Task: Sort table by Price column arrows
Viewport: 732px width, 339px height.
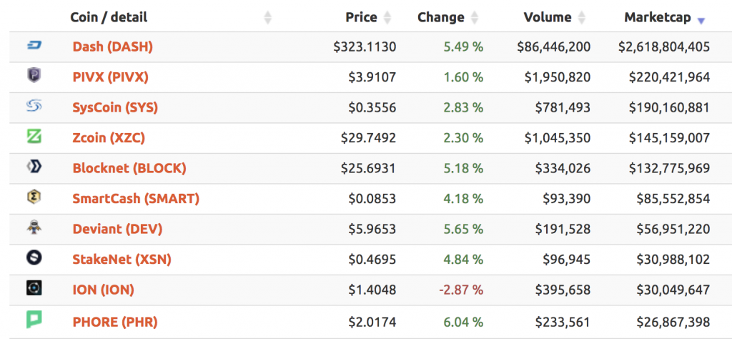Action: coord(387,18)
